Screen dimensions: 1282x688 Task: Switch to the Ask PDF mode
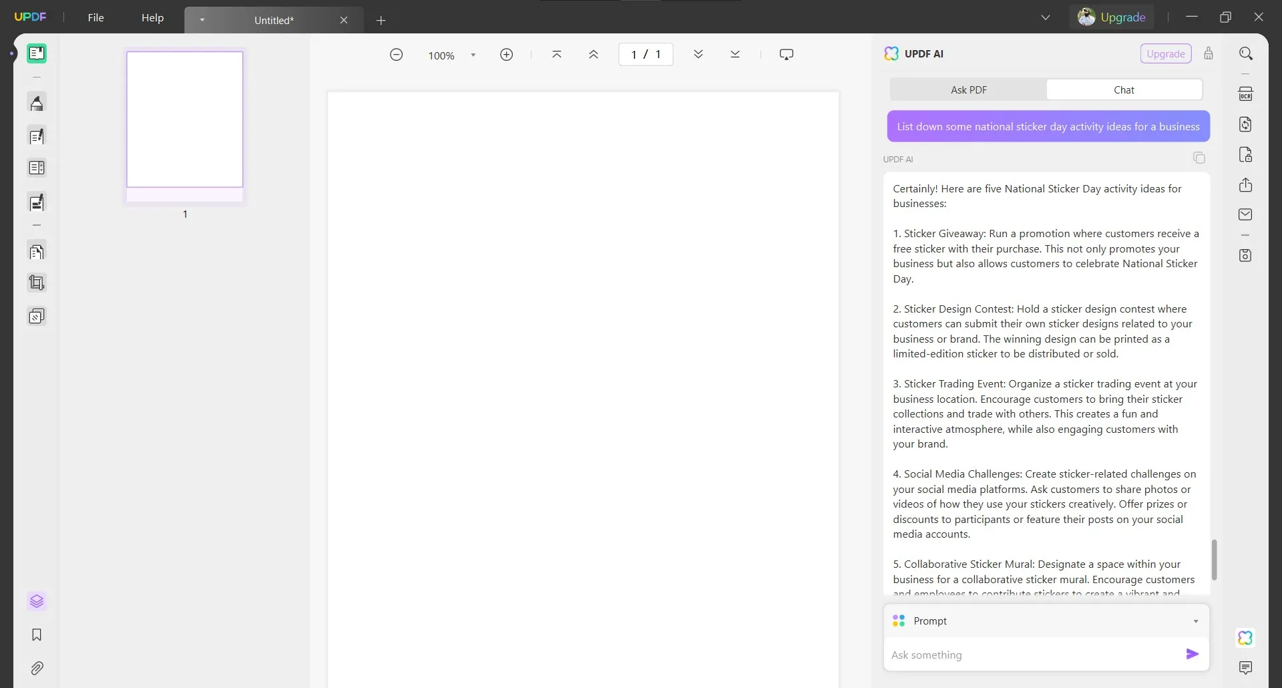[x=968, y=90]
